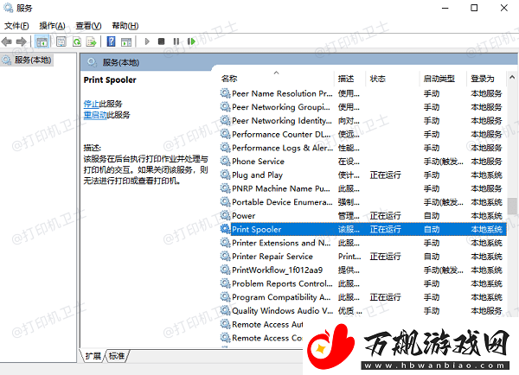Click the Export list toolbar icon
The height and width of the screenshot is (375, 519).
(91, 41)
